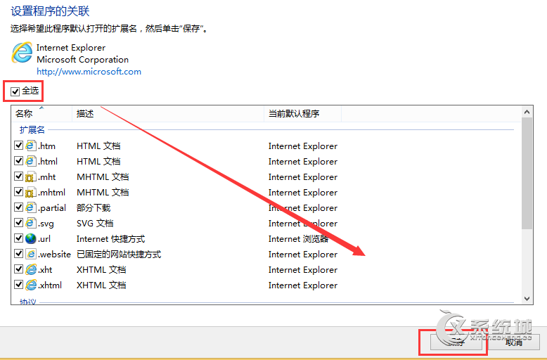Viewport: 547px width, 360px height.
Task: Uncheck the .svg extension checkbox
Action: [18, 222]
